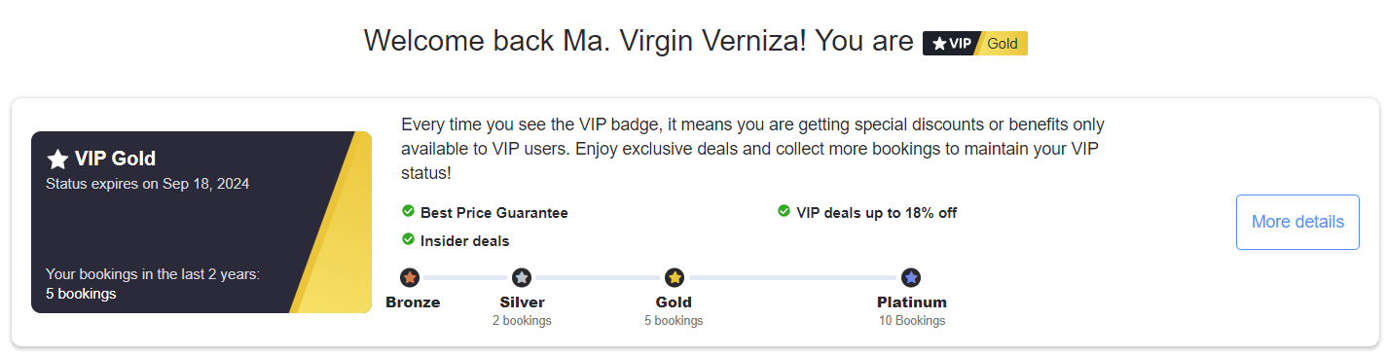Image resolution: width=1387 pixels, height=355 pixels.
Task: Select the Best Price Guarantee benefit text
Action: (494, 212)
